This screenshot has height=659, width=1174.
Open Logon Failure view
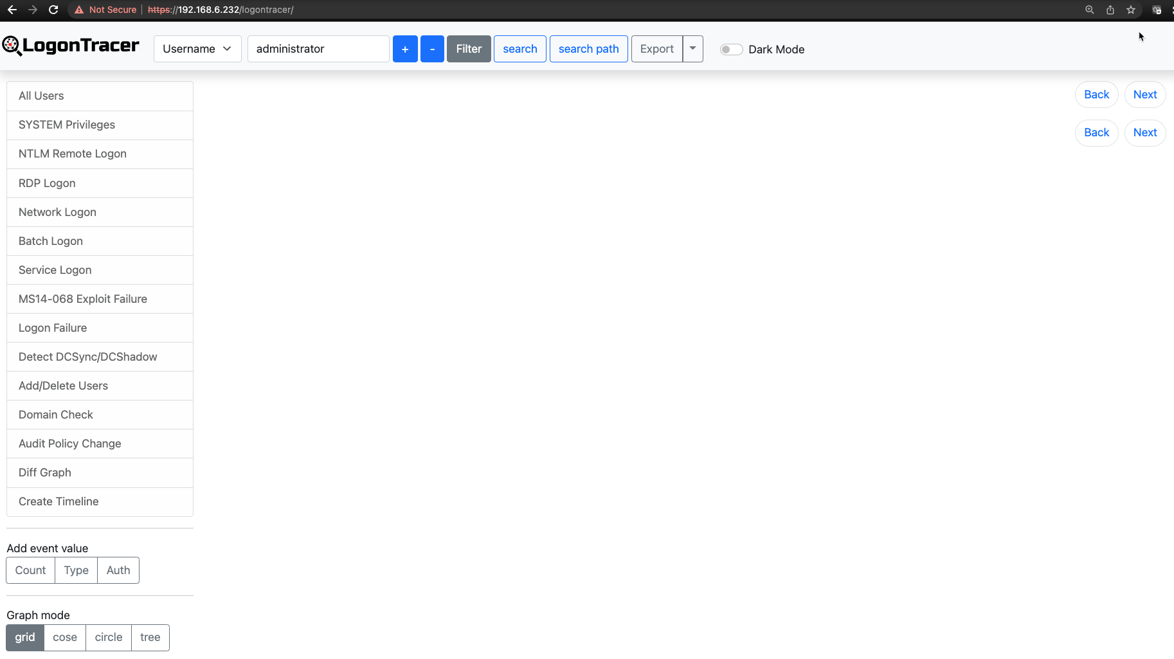(100, 328)
